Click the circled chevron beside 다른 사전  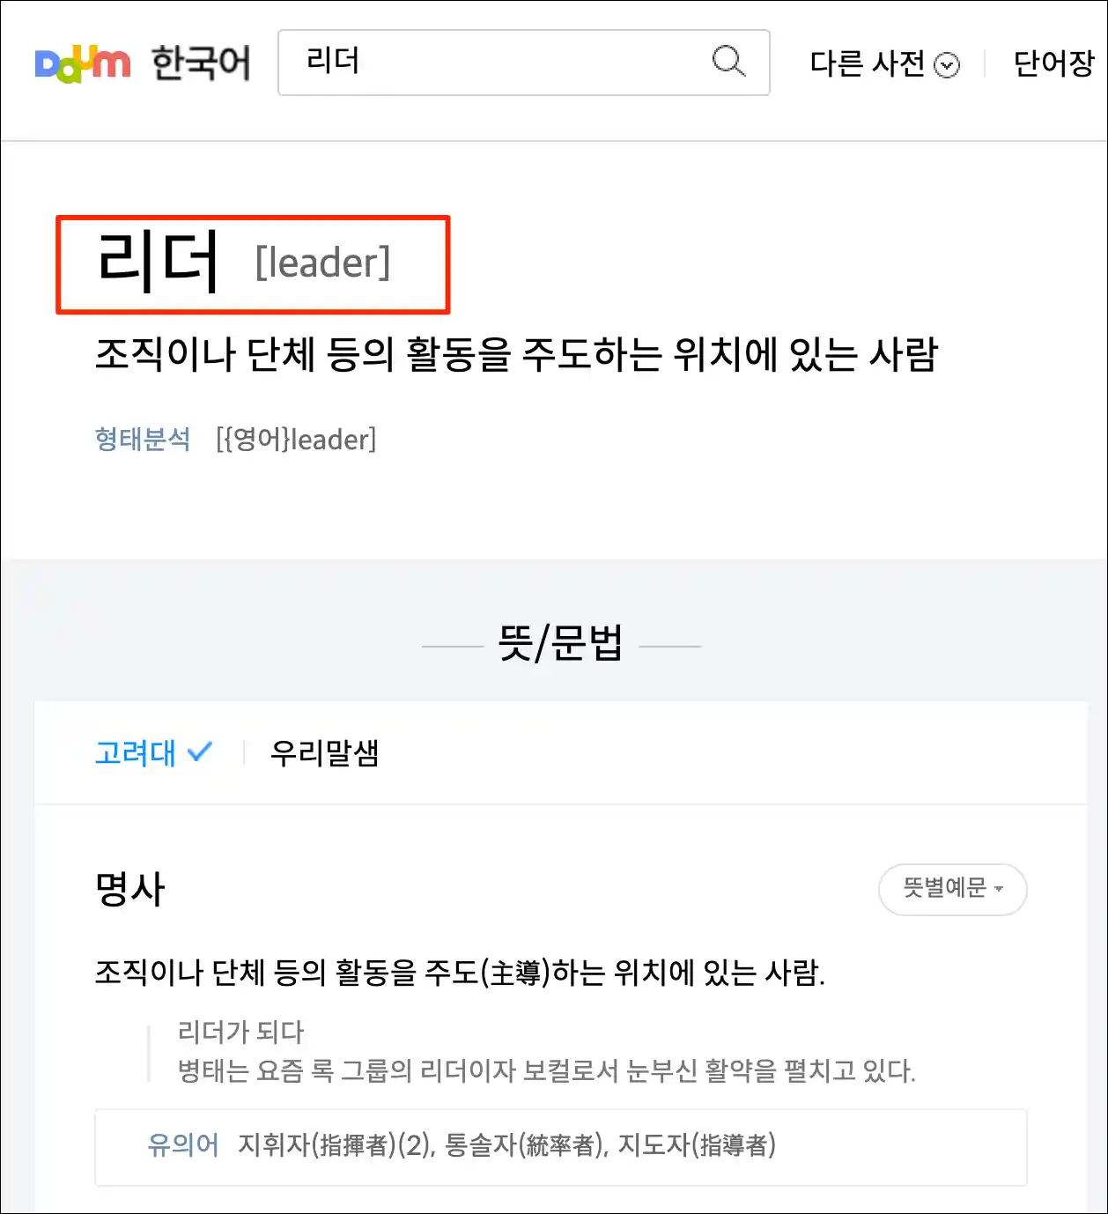(x=947, y=65)
